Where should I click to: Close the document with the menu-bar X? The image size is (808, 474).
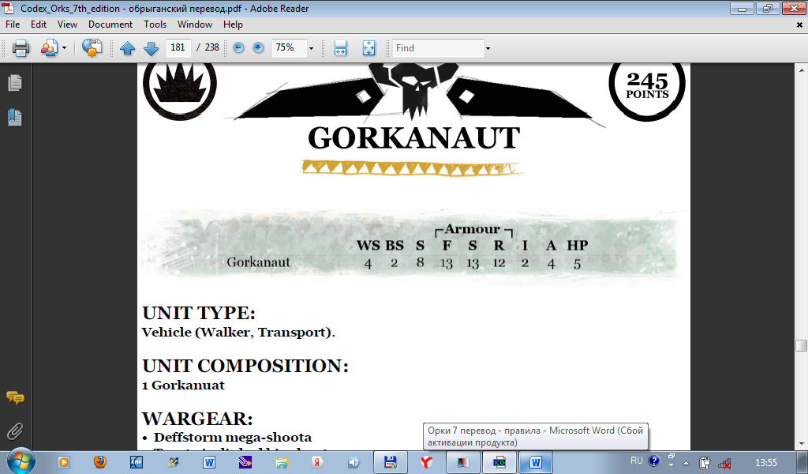[800, 24]
